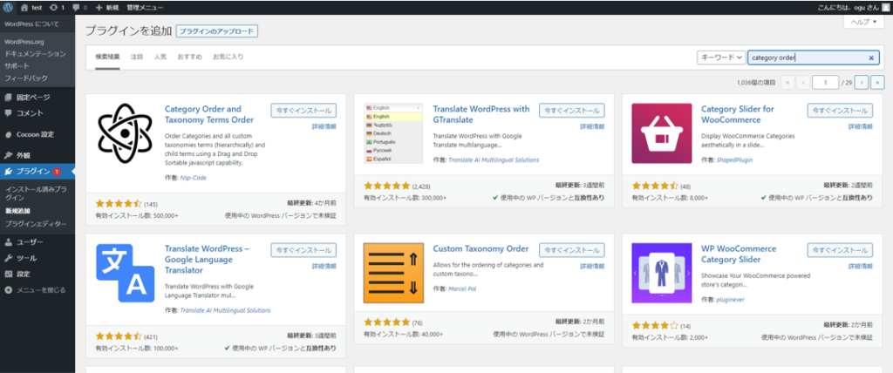Open Cocoon 設定 in sidebar
893x373 pixels.
[x=37, y=134]
